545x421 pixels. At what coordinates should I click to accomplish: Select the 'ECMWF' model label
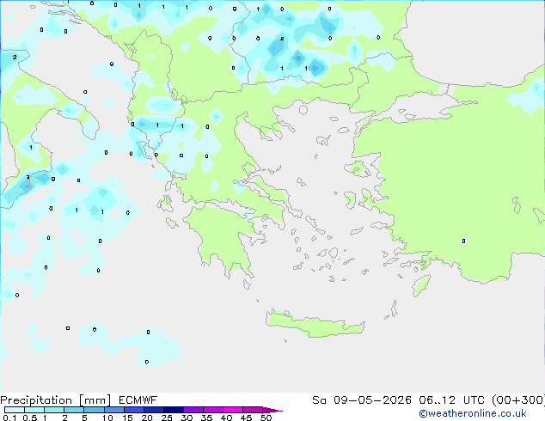click(138, 400)
